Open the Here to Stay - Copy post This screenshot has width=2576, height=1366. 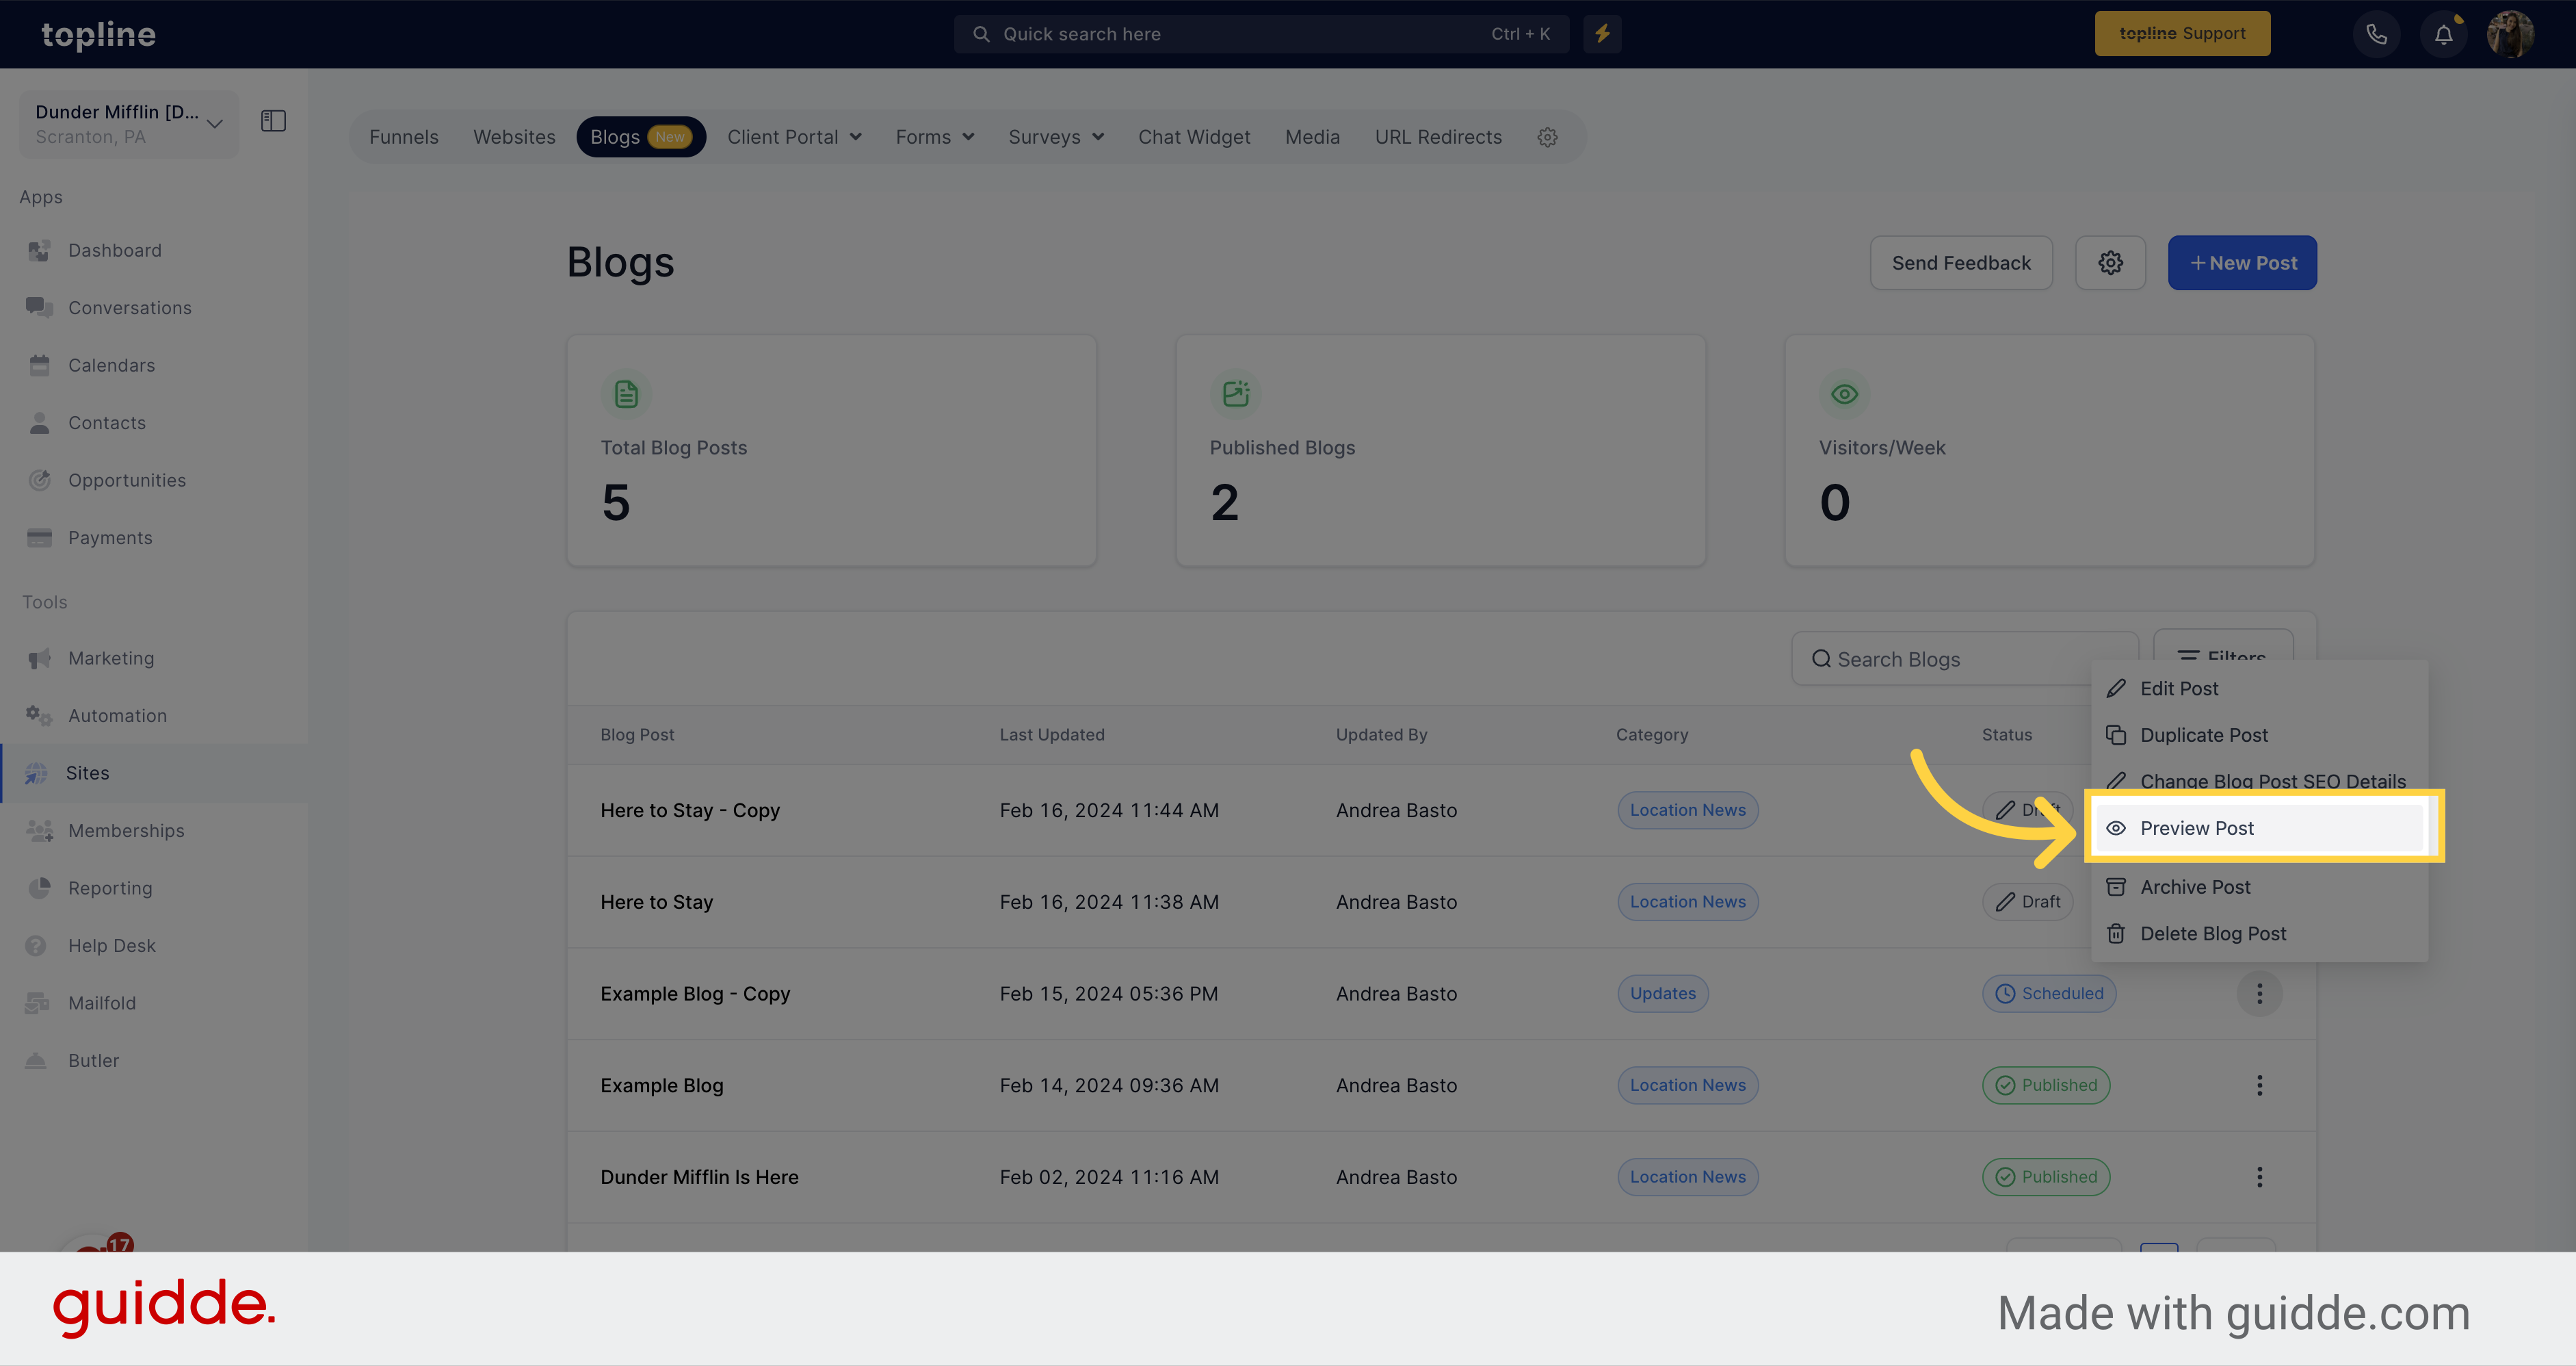(x=690, y=810)
